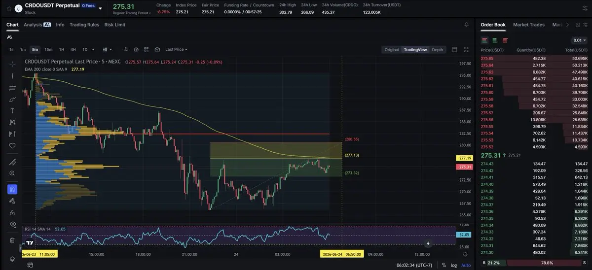Toggle log scale button
The image size is (592, 270).
click(x=454, y=265)
